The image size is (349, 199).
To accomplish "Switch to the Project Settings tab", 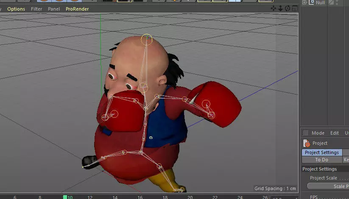I will [x=322, y=152].
